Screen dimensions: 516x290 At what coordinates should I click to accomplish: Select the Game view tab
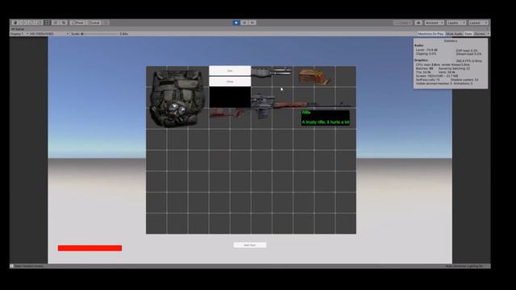(x=18, y=29)
